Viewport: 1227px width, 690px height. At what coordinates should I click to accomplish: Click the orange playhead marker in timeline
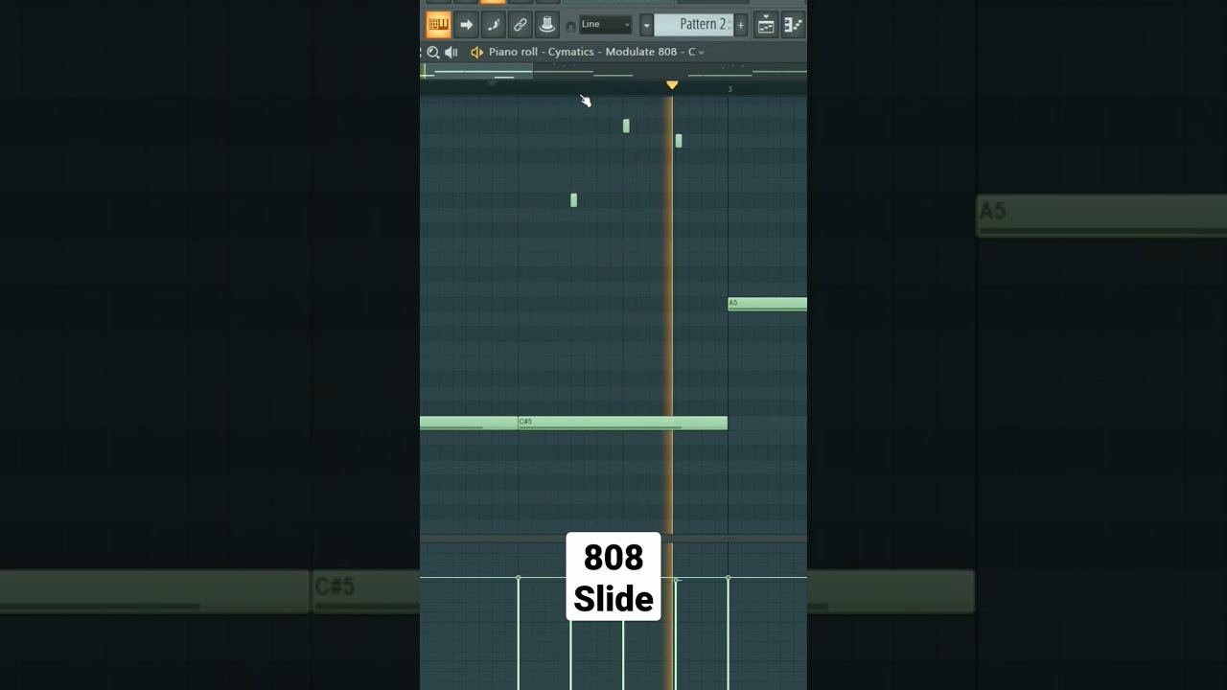(x=672, y=85)
